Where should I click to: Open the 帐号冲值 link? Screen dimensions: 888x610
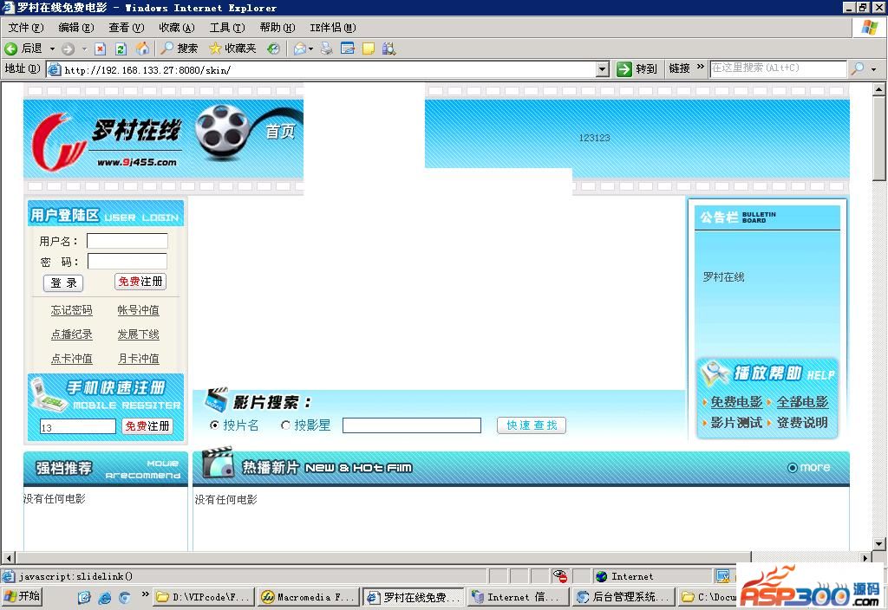point(138,310)
